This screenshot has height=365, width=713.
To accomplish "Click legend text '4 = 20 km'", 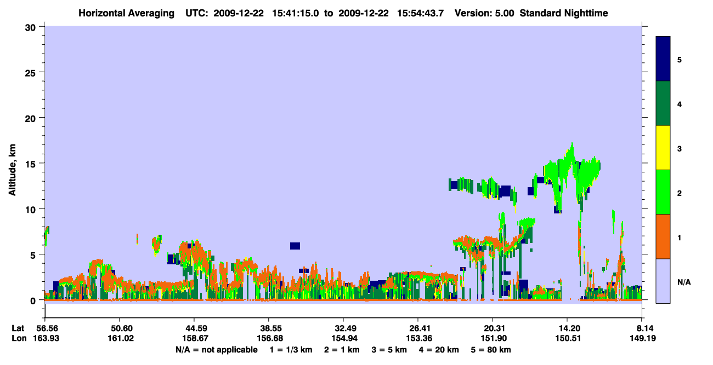I will coord(439,350).
